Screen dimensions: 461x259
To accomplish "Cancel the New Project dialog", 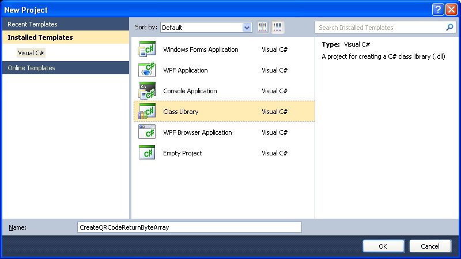I will coord(430,246).
